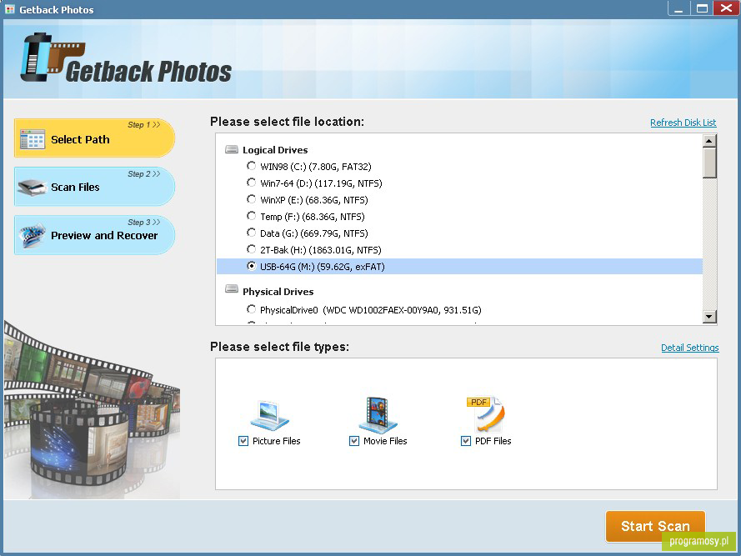The width and height of the screenshot is (741, 556).
Task: Select the WIN98 (C:) drive radio button
Action: coord(252,166)
